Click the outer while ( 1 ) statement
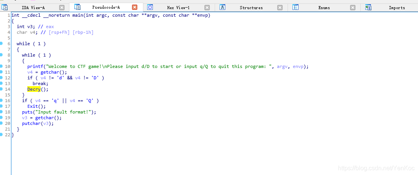This screenshot has width=418, height=175. [x=31, y=44]
